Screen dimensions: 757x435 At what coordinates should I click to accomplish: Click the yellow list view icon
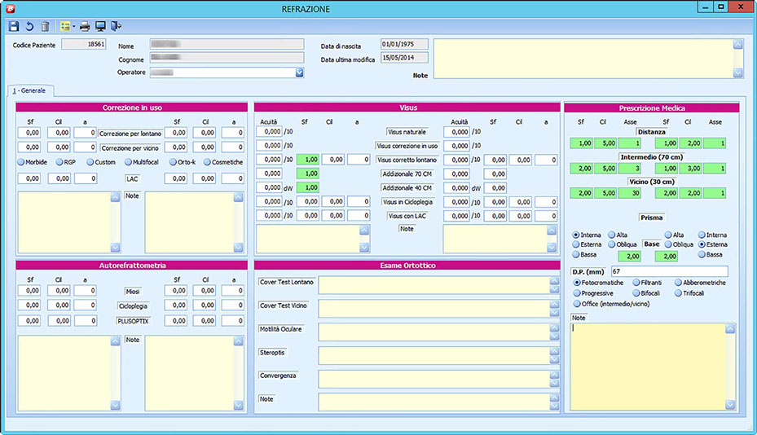pos(65,26)
